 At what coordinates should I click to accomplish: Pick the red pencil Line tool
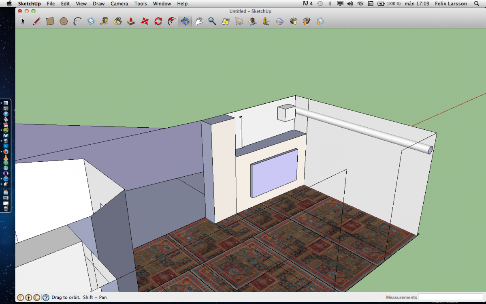pyautogui.click(x=36, y=21)
